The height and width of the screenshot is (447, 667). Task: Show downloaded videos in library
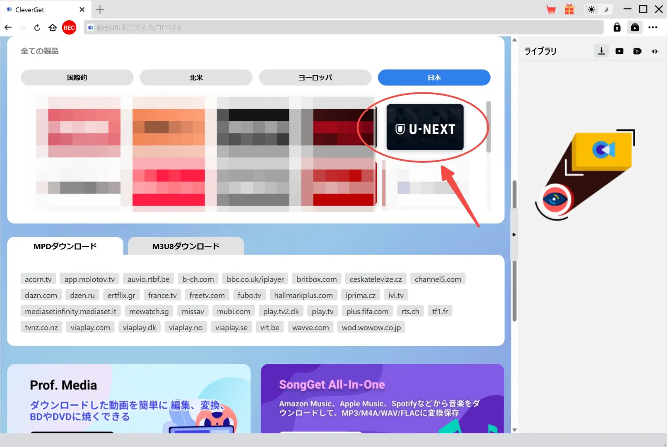point(619,51)
